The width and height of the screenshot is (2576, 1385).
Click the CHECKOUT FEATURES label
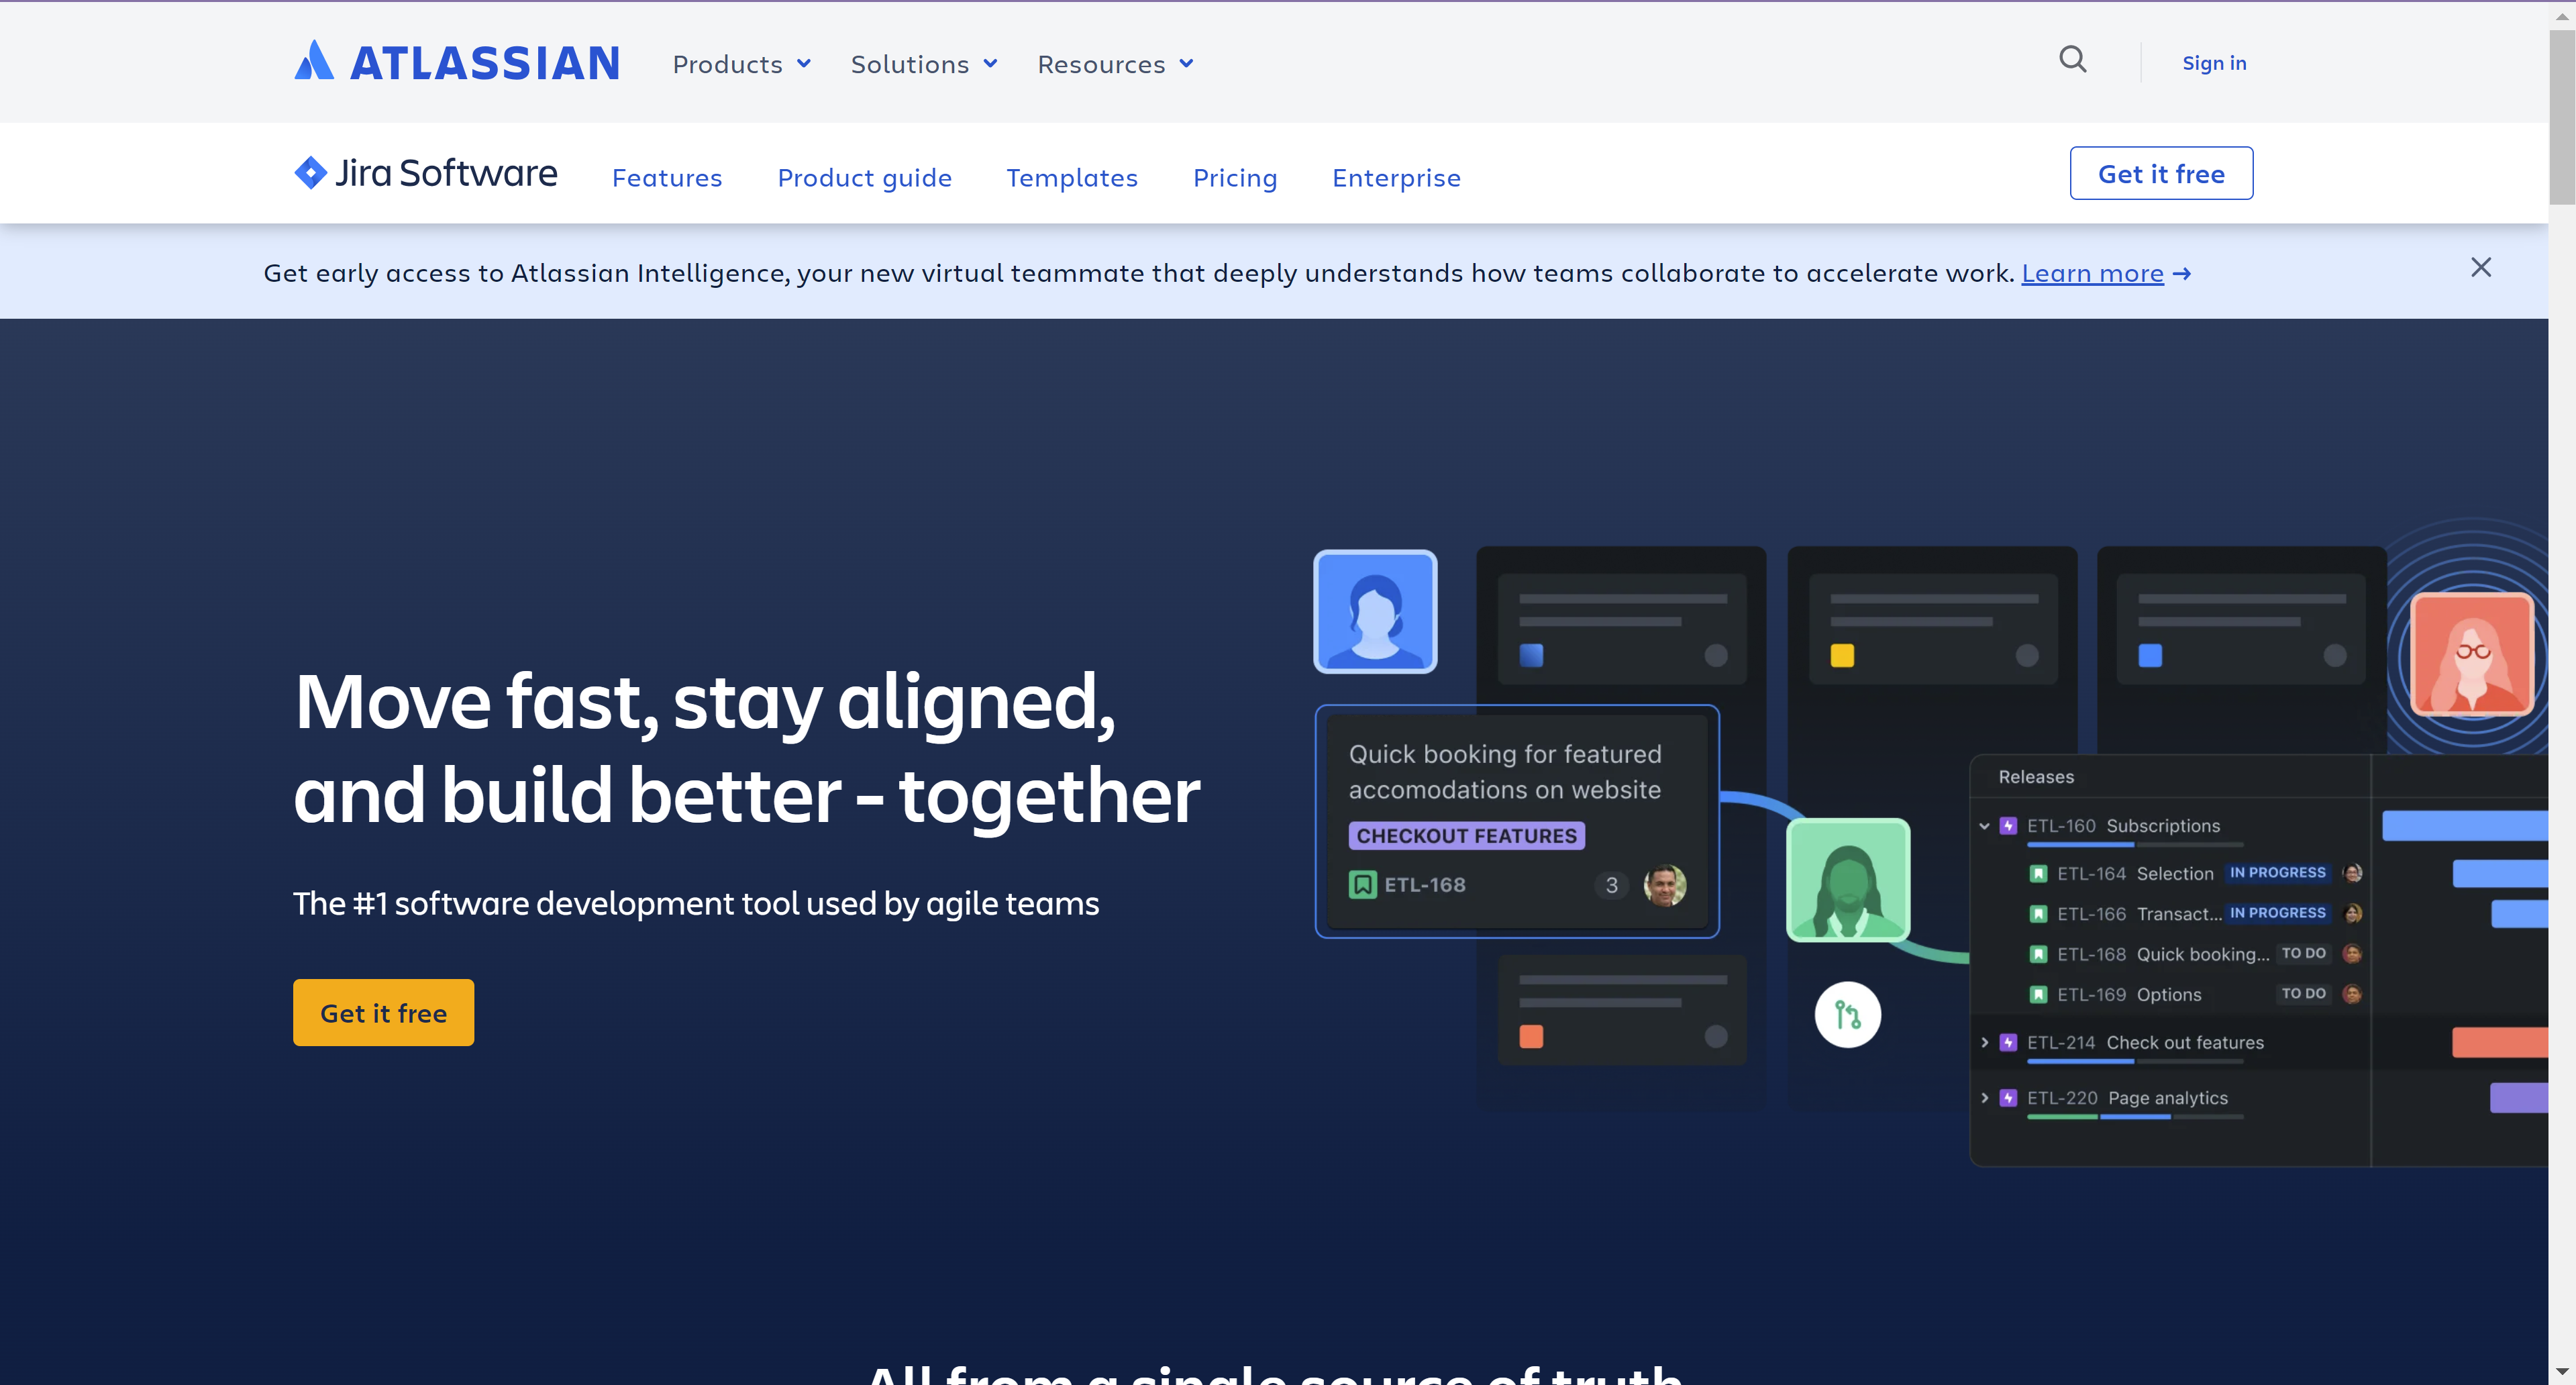click(1466, 835)
